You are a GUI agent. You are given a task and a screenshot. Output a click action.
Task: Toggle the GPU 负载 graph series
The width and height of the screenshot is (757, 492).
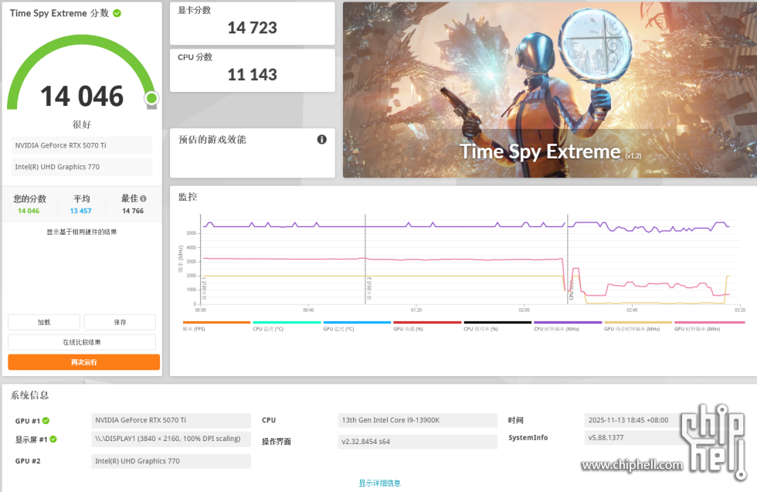[426, 322]
